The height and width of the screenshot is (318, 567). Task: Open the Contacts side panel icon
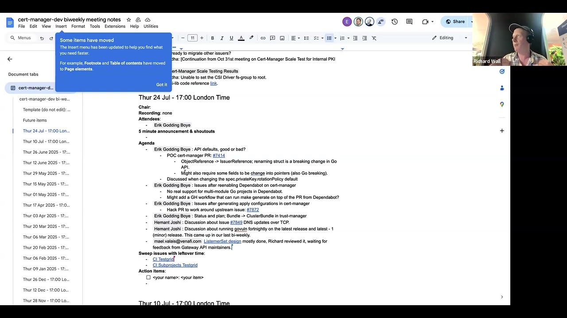point(502,88)
